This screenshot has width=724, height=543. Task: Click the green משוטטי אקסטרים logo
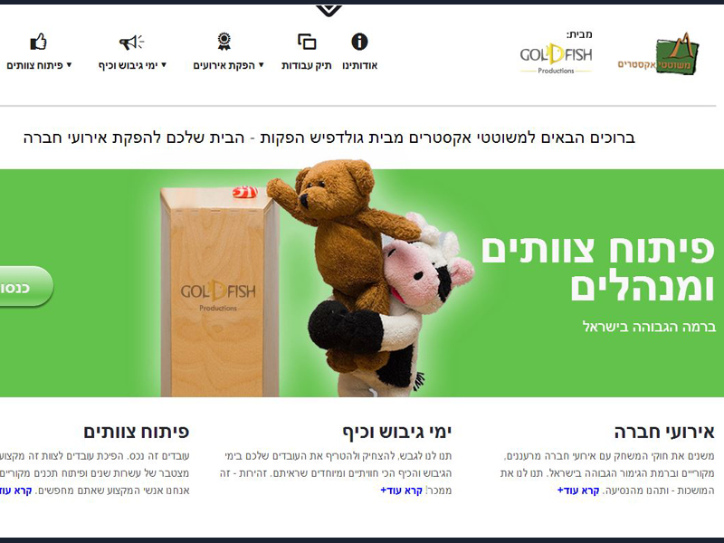point(658,54)
